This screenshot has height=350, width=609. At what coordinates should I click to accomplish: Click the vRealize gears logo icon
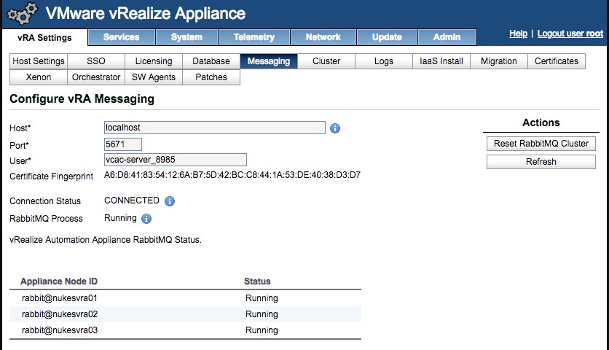pyautogui.click(x=23, y=14)
